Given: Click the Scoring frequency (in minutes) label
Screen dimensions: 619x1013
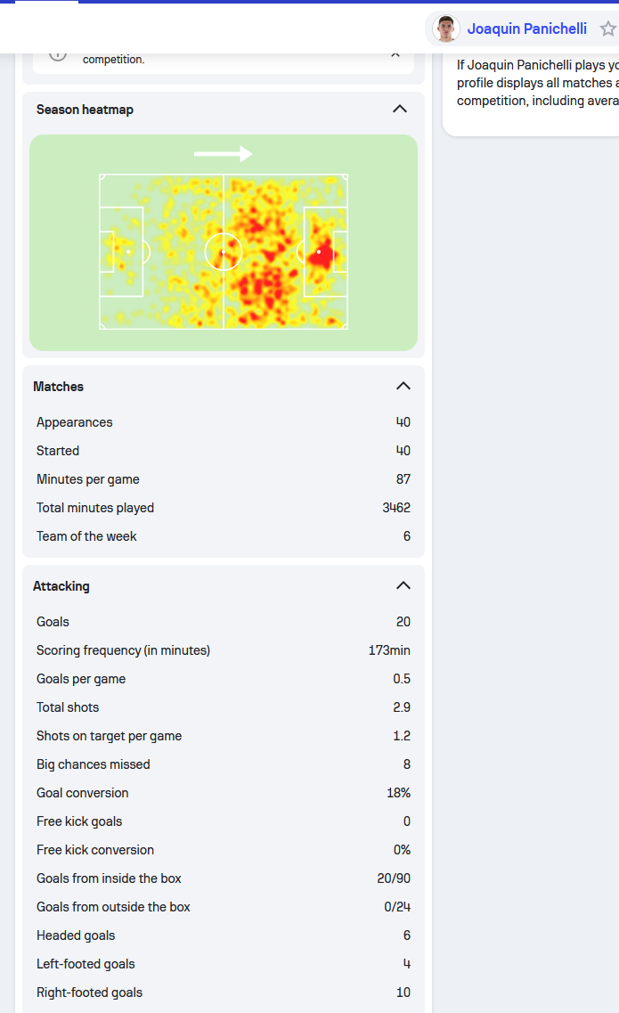Looking at the screenshot, I should point(123,650).
